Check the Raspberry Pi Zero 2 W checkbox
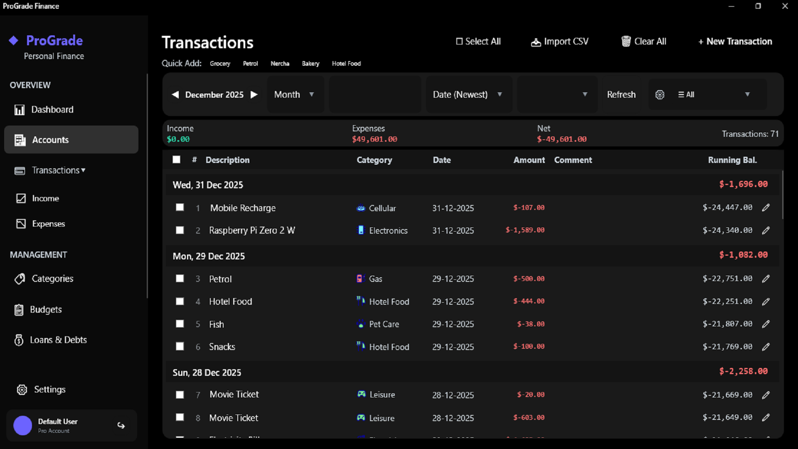The width and height of the screenshot is (798, 449). click(180, 230)
